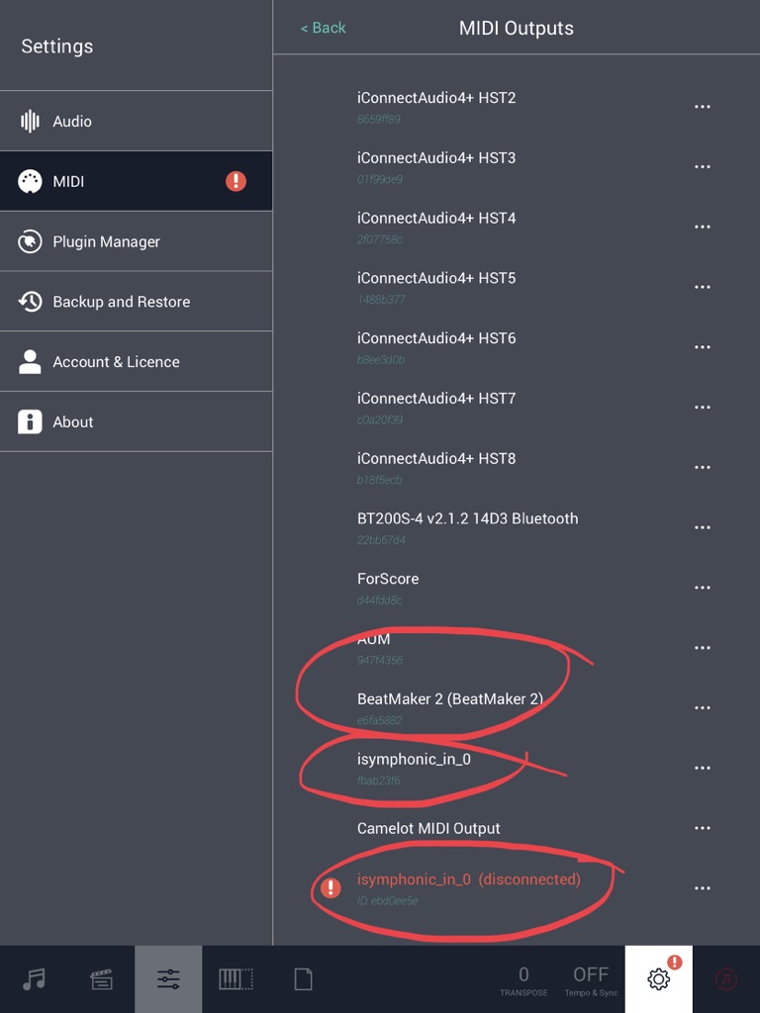Open the piano keyboard layers view
760x1013 pixels.
(236, 979)
